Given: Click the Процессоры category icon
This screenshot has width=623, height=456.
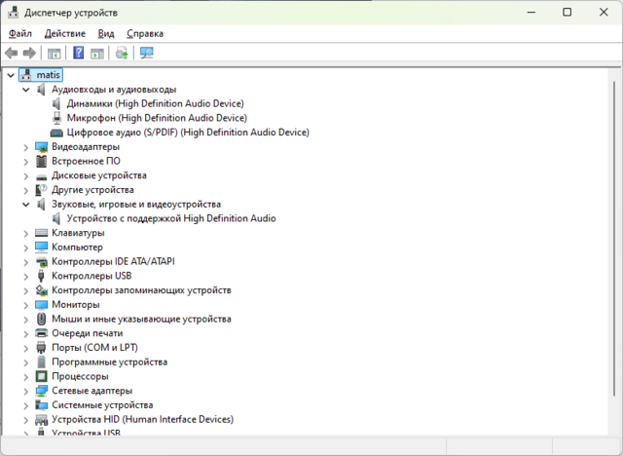Looking at the screenshot, I should [42, 376].
